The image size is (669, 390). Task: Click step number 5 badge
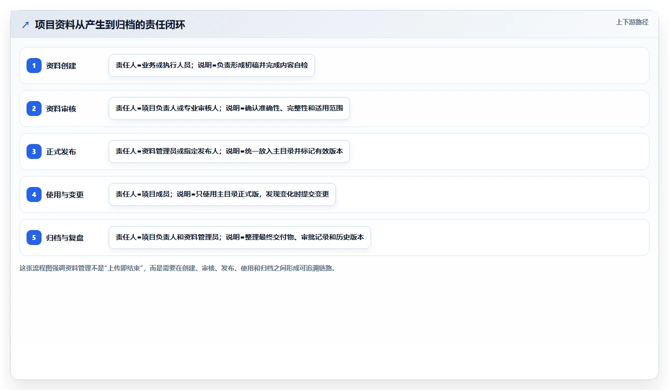[34, 237]
